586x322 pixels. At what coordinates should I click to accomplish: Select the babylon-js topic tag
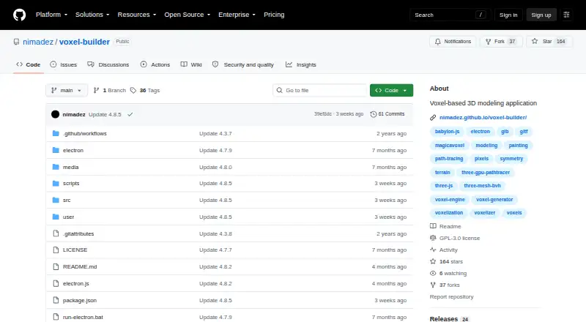pyautogui.click(x=447, y=132)
